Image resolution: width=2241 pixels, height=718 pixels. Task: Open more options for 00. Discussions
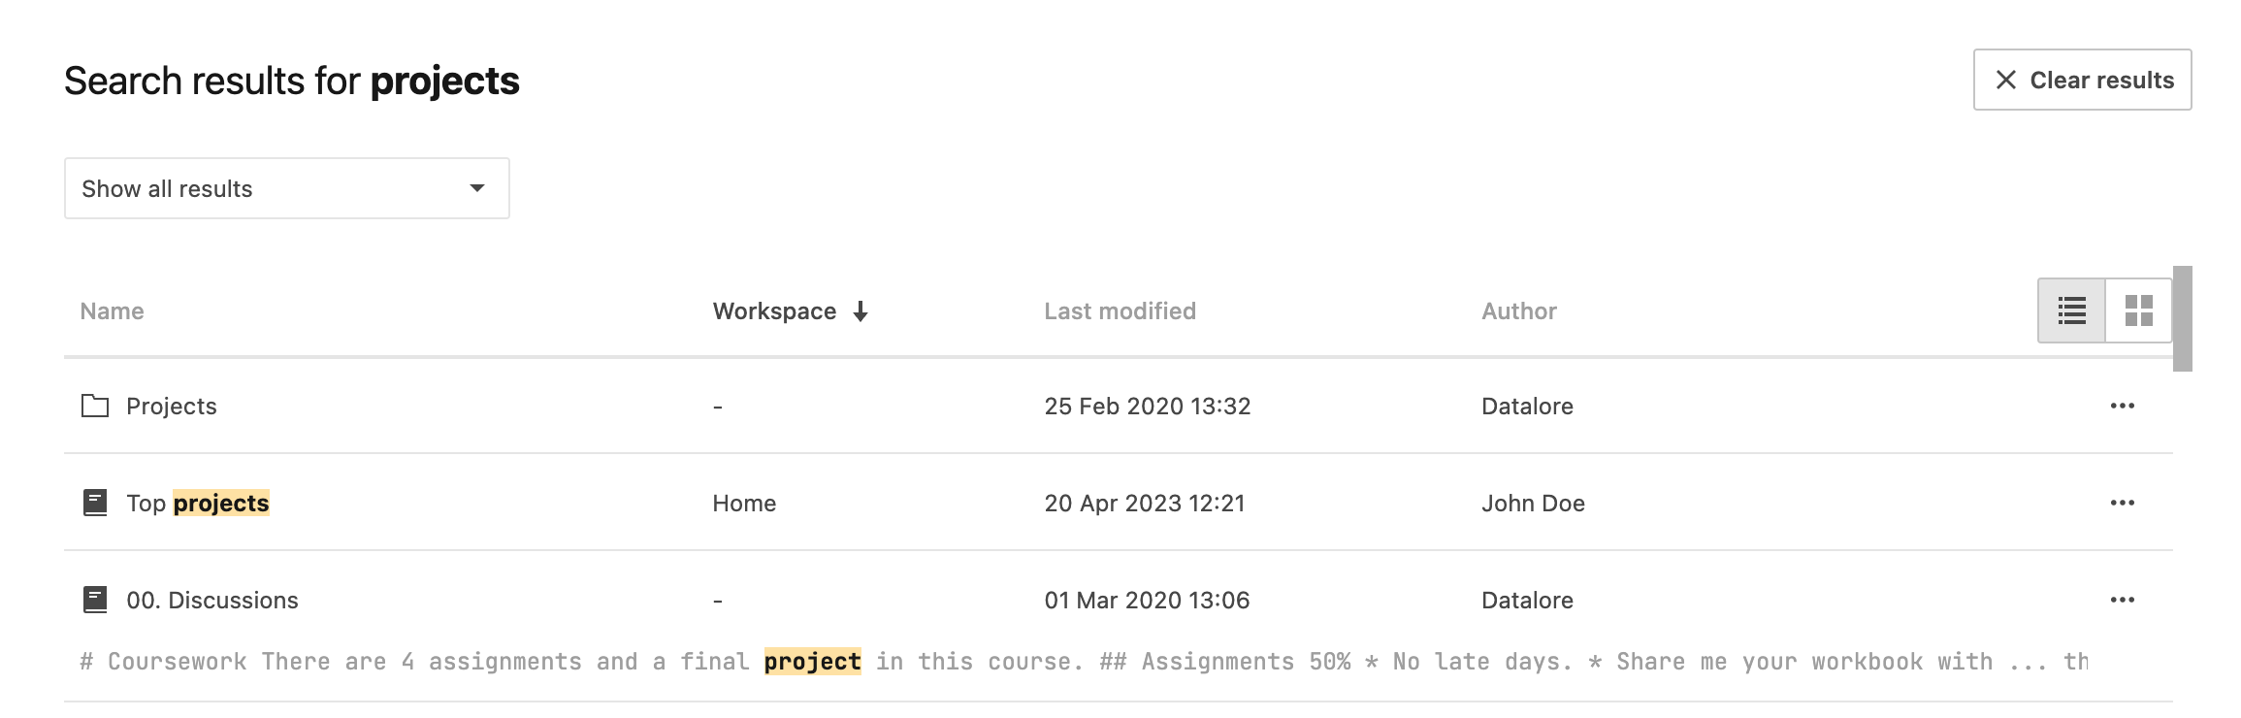(x=2122, y=600)
